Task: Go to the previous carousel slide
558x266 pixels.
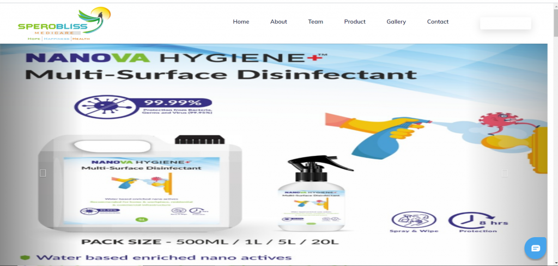Action: pyautogui.click(x=43, y=173)
